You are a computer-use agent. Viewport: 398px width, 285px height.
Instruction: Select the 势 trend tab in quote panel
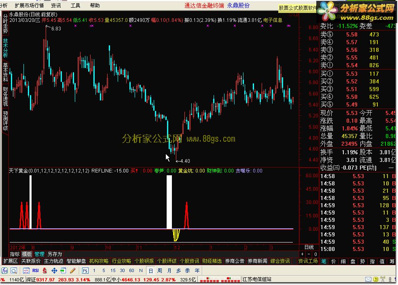[x=362, y=262]
